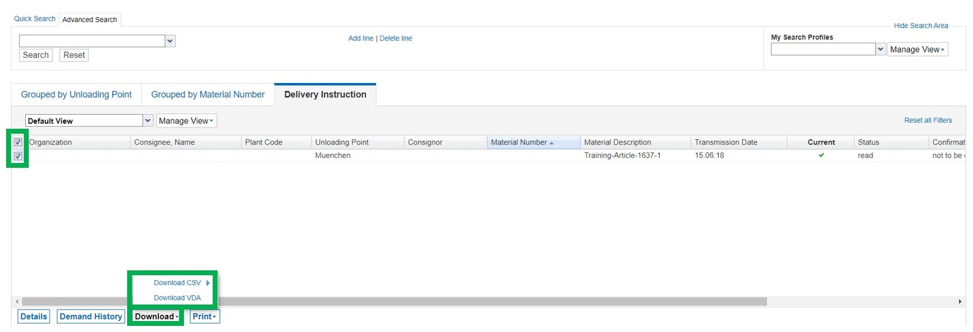
Task: Sort by the Transmission Date column header
Action: coord(739,142)
